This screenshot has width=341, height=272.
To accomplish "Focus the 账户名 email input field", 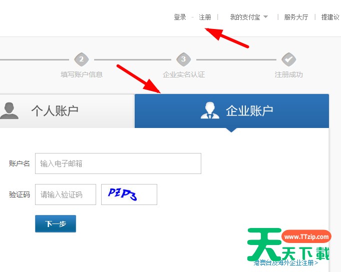I will coord(118,163).
